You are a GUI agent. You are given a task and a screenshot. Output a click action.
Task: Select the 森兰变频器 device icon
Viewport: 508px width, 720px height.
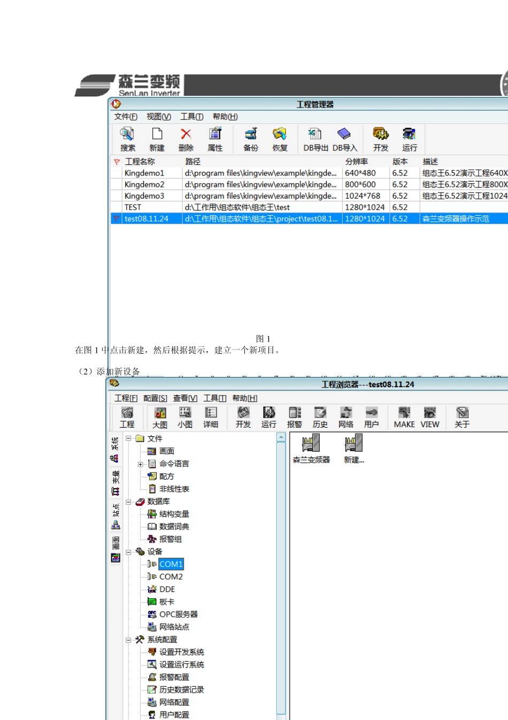pos(311,449)
